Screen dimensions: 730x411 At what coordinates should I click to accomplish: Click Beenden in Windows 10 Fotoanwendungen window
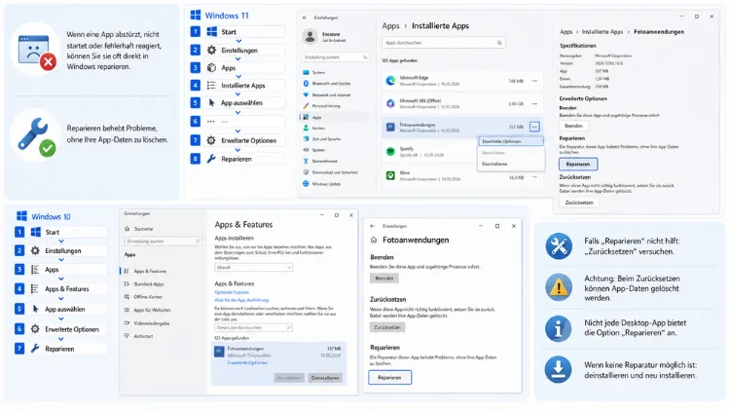pos(384,279)
